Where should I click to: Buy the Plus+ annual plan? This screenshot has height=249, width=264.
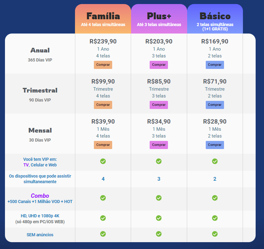click(159, 65)
